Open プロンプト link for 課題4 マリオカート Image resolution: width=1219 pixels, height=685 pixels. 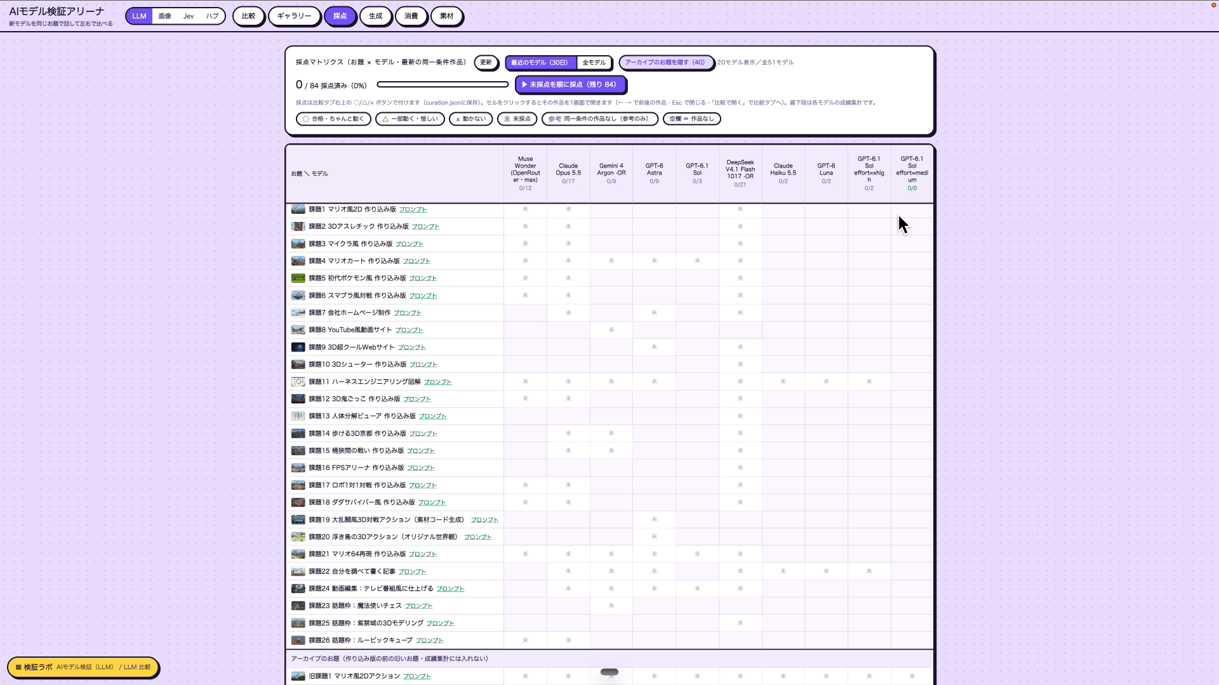tap(416, 261)
